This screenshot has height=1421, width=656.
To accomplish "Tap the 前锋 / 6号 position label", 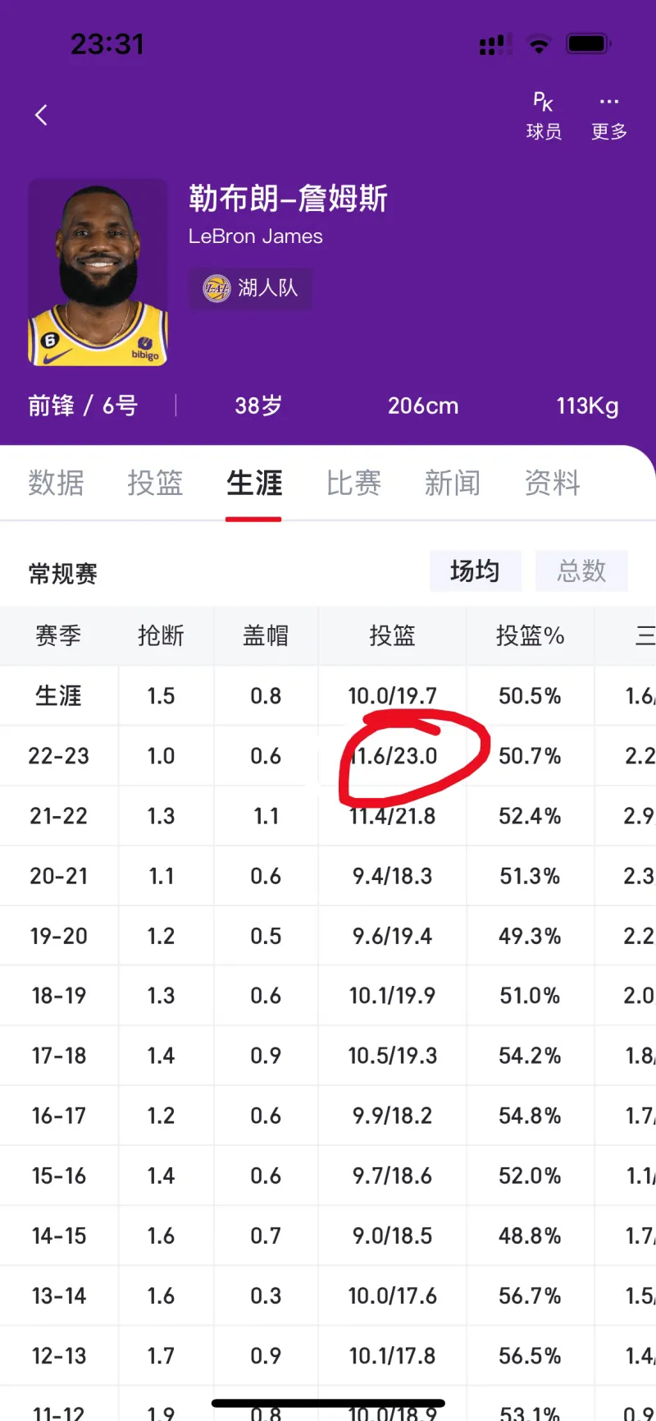I will (83, 406).
